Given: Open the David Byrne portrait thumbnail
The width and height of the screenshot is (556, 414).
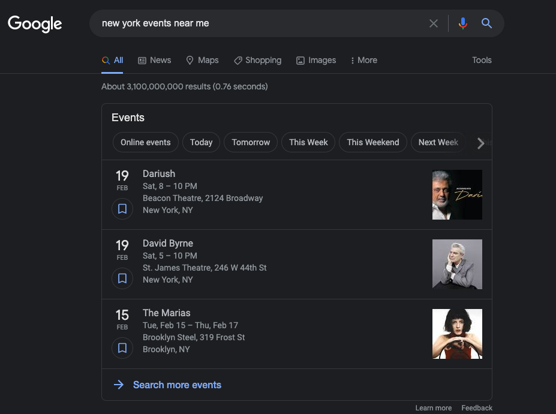Looking at the screenshot, I should pos(457,264).
